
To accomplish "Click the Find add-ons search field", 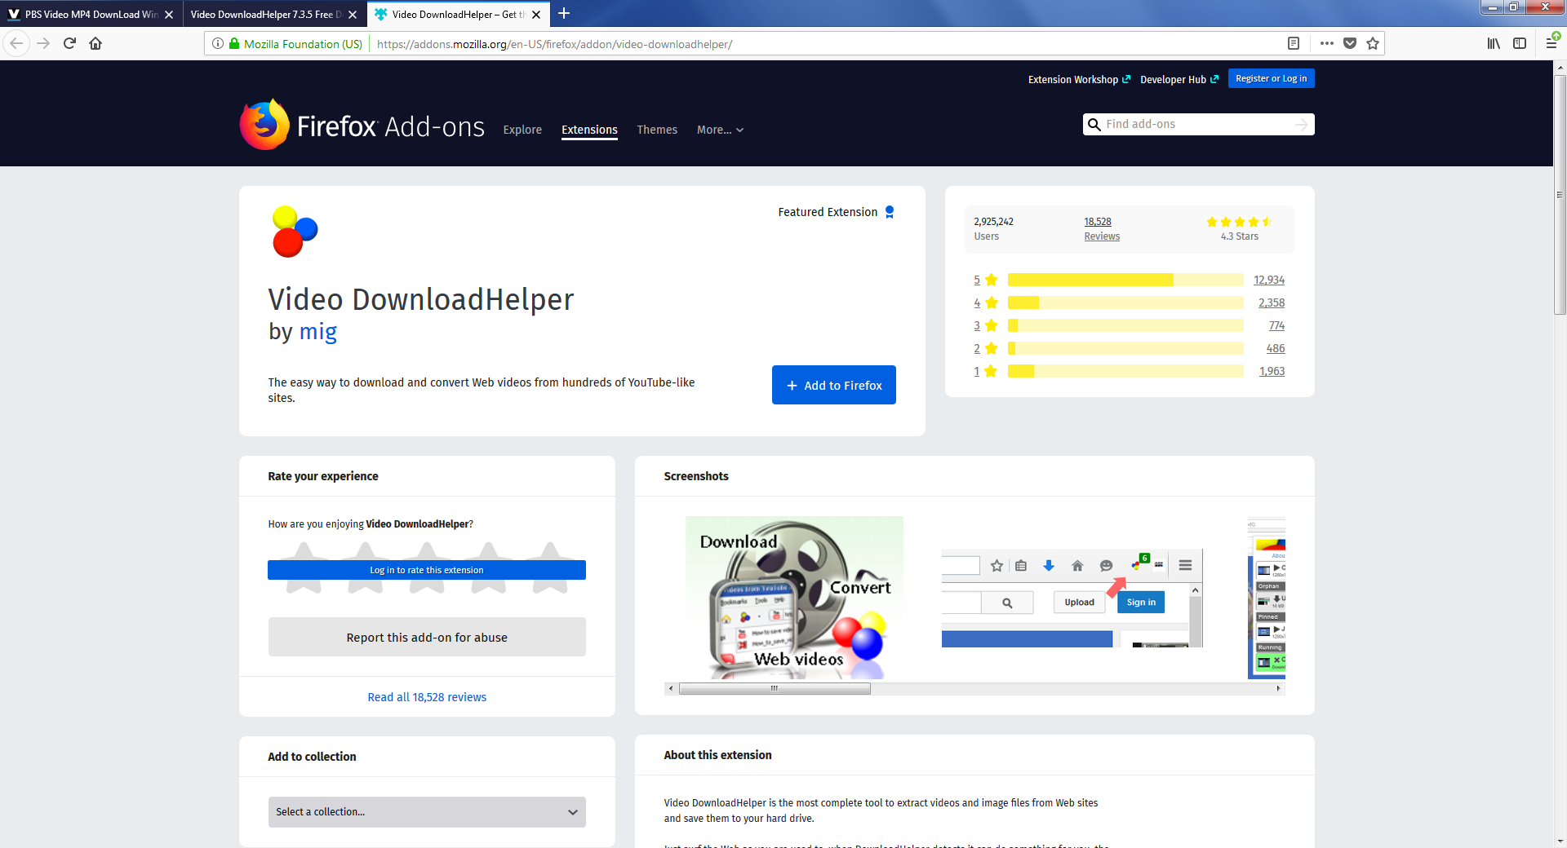I will (1198, 124).
